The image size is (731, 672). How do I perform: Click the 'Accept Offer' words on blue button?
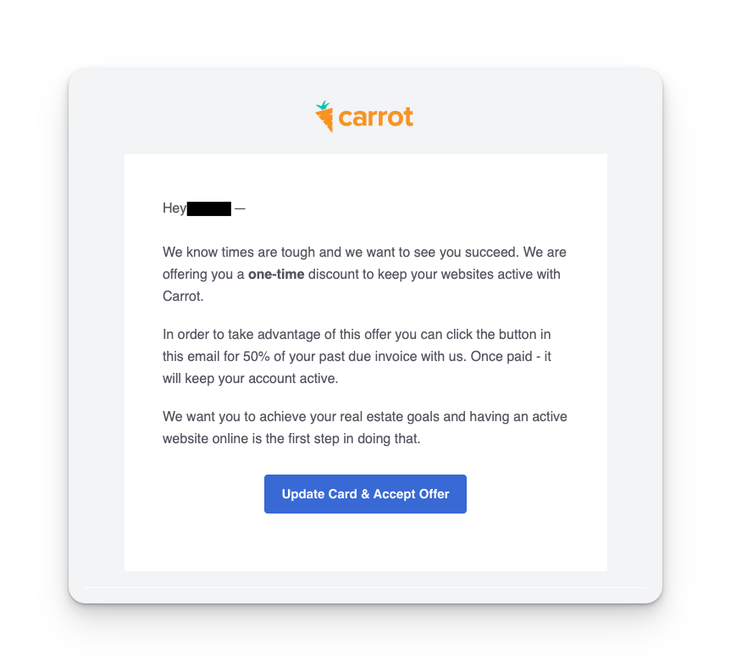[x=411, y=494]
